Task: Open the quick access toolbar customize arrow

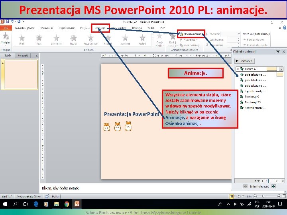Action: pyautogui.click(x=24, y=22)
